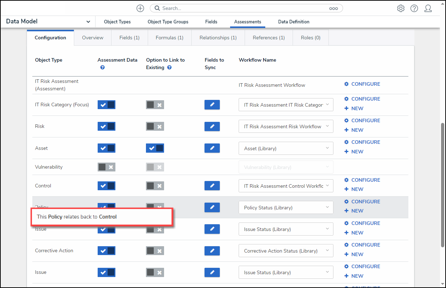Edit Fields to Sync for Corrective Action
Image resolution: width=446 pixels, height=288 pixels.
pyautogui.click(x=212, y=251)
